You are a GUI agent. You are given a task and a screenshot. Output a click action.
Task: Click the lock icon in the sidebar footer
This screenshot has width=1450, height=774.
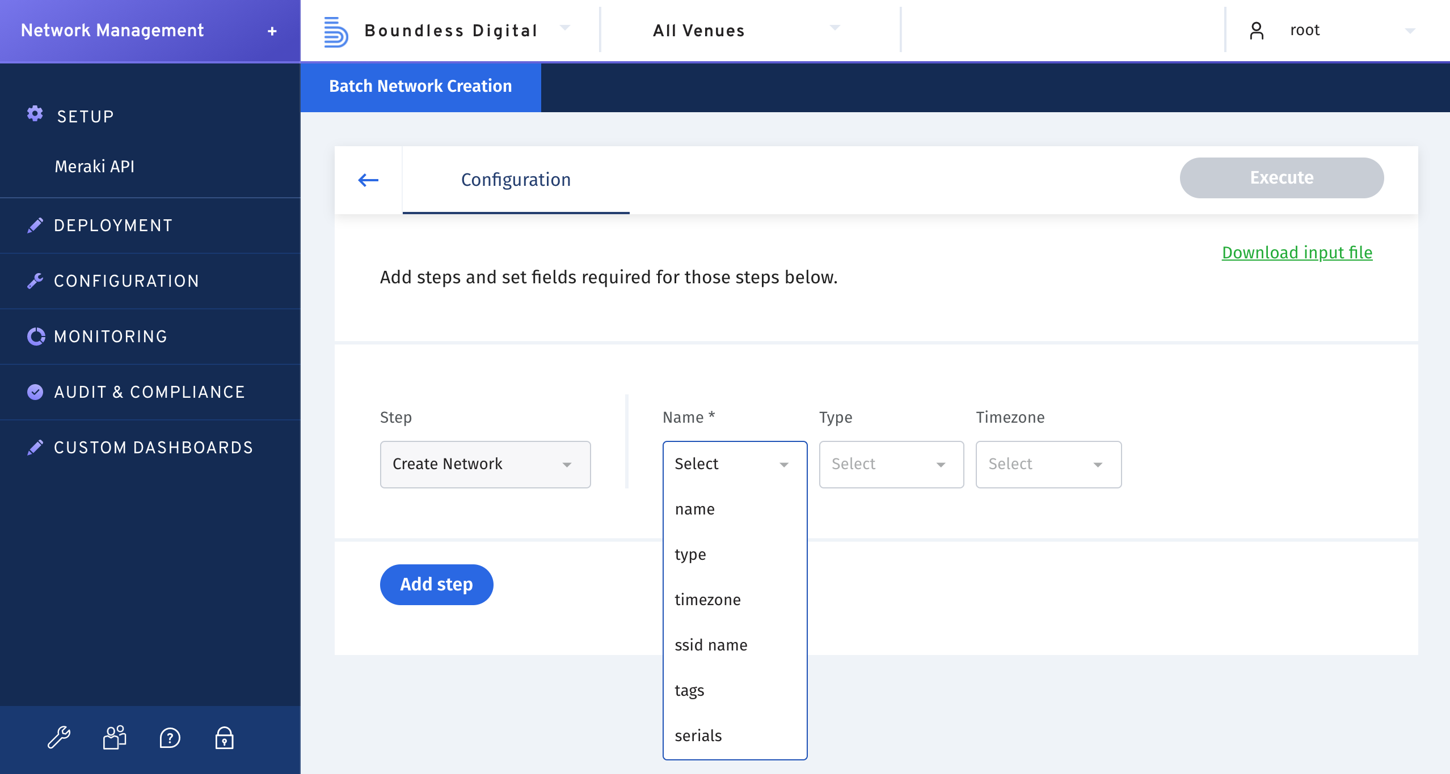tap(224, 738)
